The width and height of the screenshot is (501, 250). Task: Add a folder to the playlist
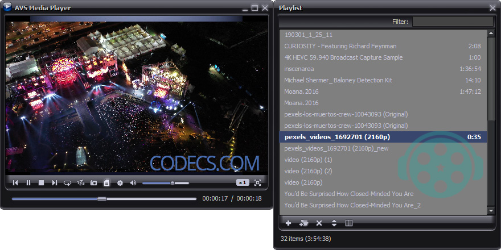pos(303,223)
